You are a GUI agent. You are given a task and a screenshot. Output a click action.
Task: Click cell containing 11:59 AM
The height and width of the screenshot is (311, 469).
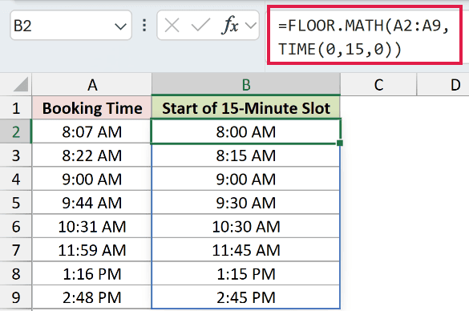(92, 250)
